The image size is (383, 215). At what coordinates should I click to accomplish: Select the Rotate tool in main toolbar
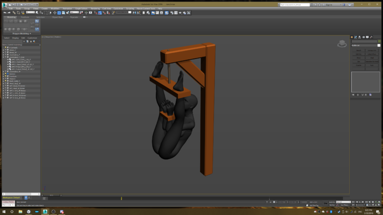click(x=59, y=13)
